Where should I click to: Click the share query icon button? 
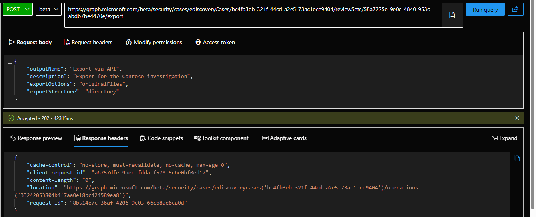[x=515, y=9]
